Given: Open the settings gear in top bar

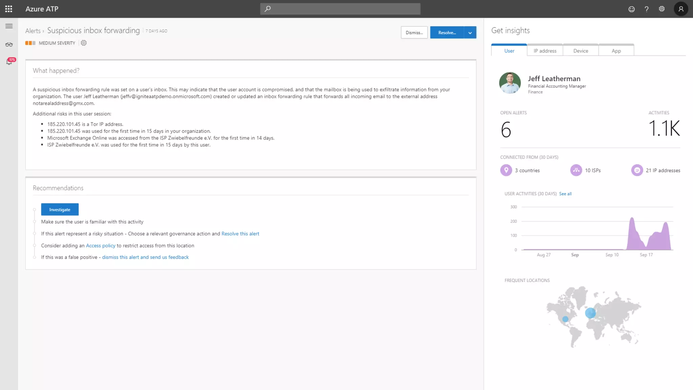Looking at the screenshot, I should coord(662,9).
